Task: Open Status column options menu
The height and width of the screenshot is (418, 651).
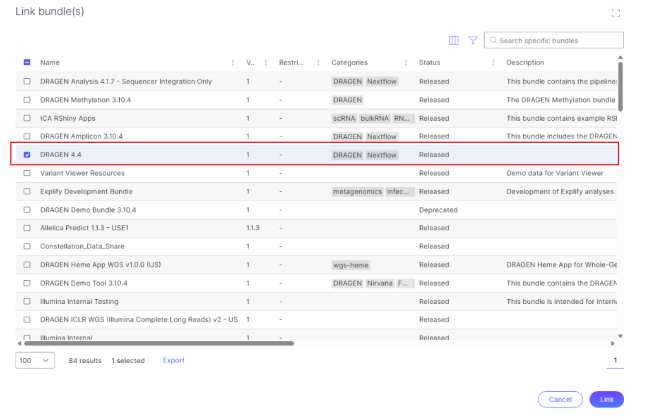Action: pos(493,63)
